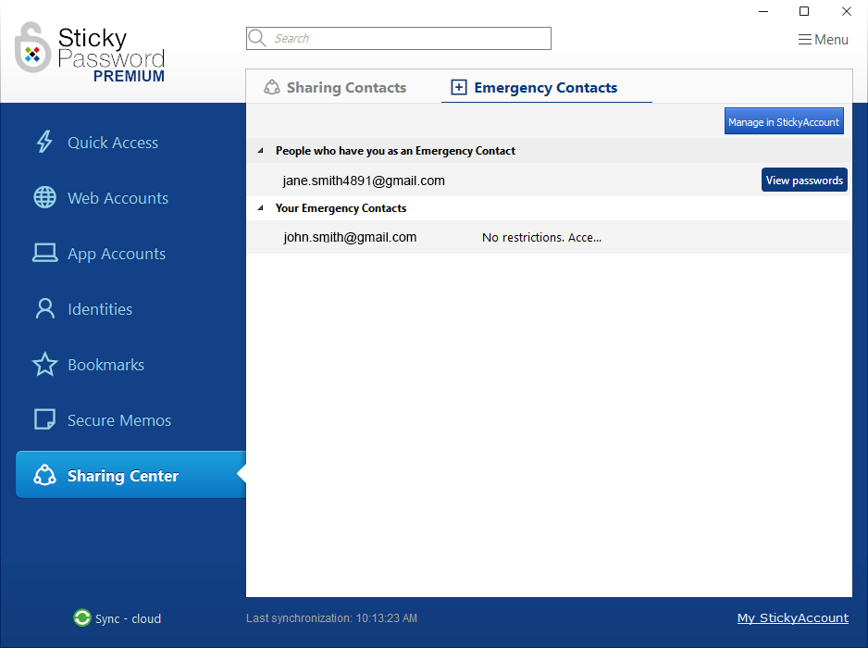
Task: Open the My StickyAccount link
Action: (x=792, y=617)
